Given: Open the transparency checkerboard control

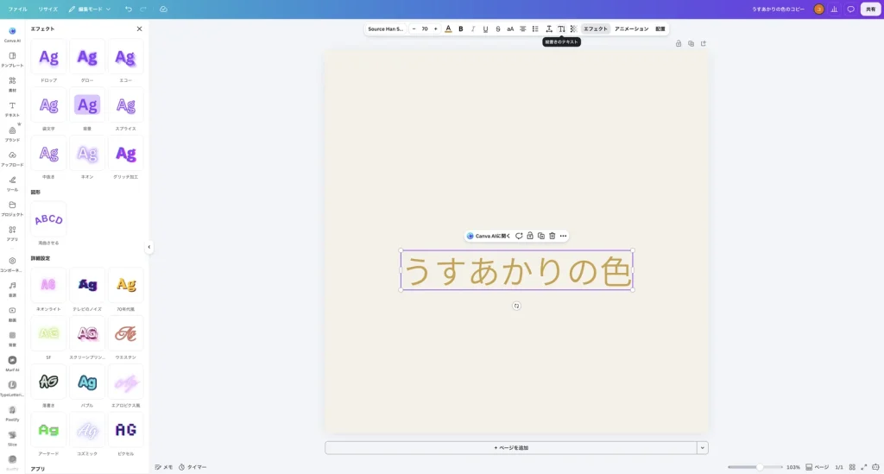Looking at the screenshot, I should point(573,28).
